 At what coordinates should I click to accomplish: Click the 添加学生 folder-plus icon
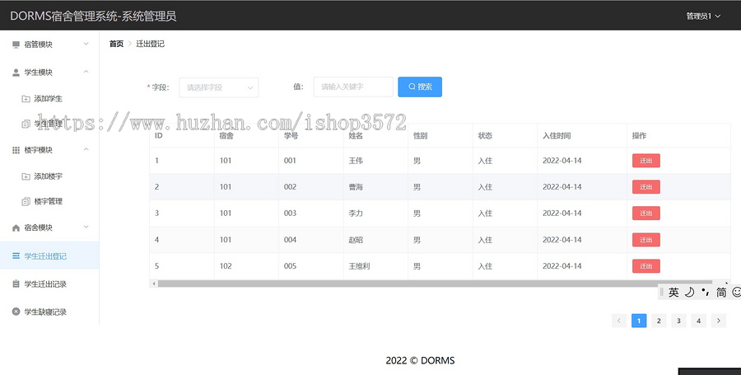point(26,99)
